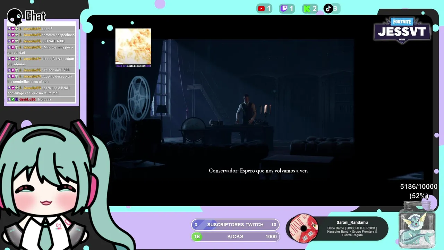The width and height of the screenshot is (444, 250).
Task: Click the 'Sarani_Randamu' artist name
Action: 352,222
